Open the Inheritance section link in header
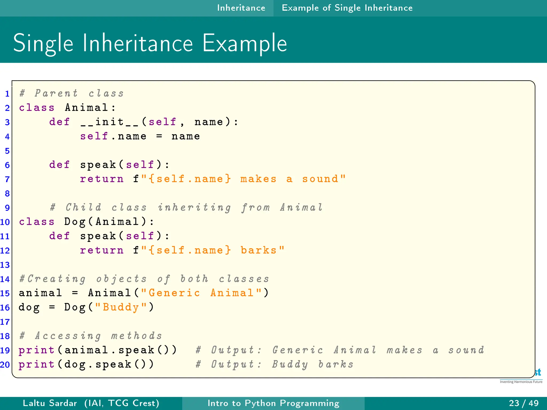 pos(241,8)
